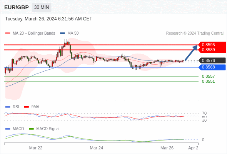
Task: Click the red MA 20 legend swatch
Action: point(8,33)
